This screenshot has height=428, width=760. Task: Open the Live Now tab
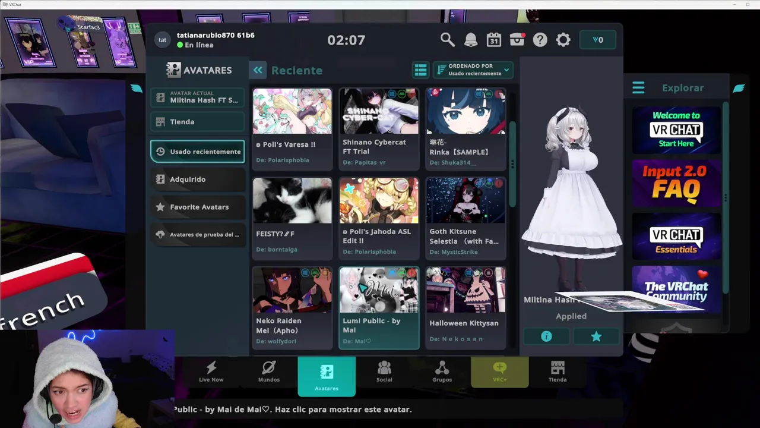click(211, 373)
